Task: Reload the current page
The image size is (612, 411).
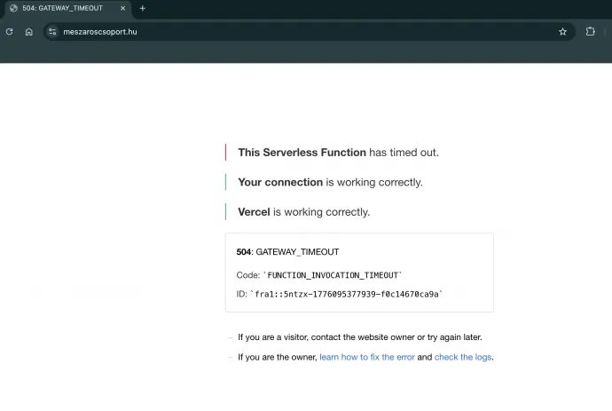Action: (9, 31)
